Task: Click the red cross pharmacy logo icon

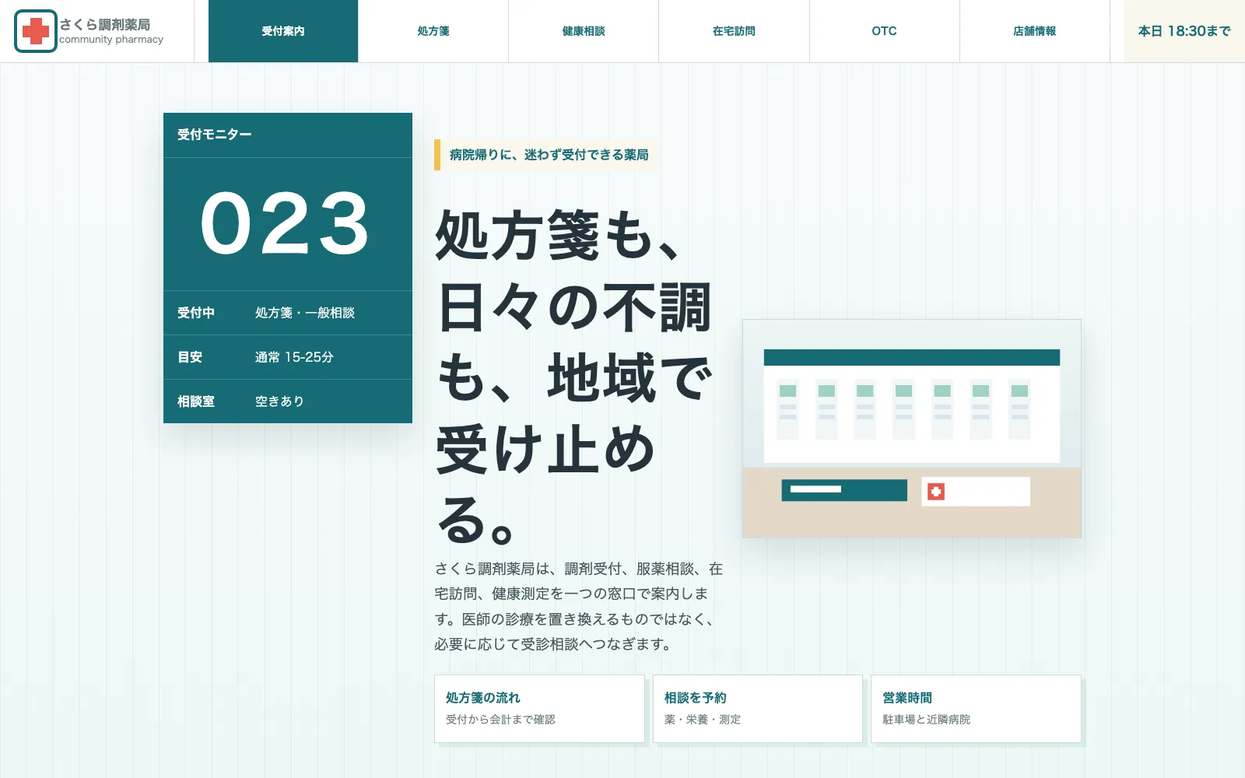Action: (36, 31)
